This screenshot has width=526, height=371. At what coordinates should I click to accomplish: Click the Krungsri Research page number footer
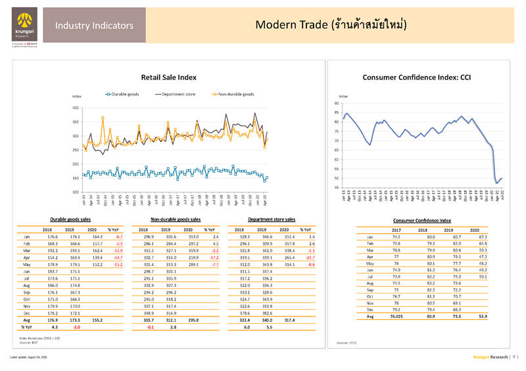click(496, 357)
